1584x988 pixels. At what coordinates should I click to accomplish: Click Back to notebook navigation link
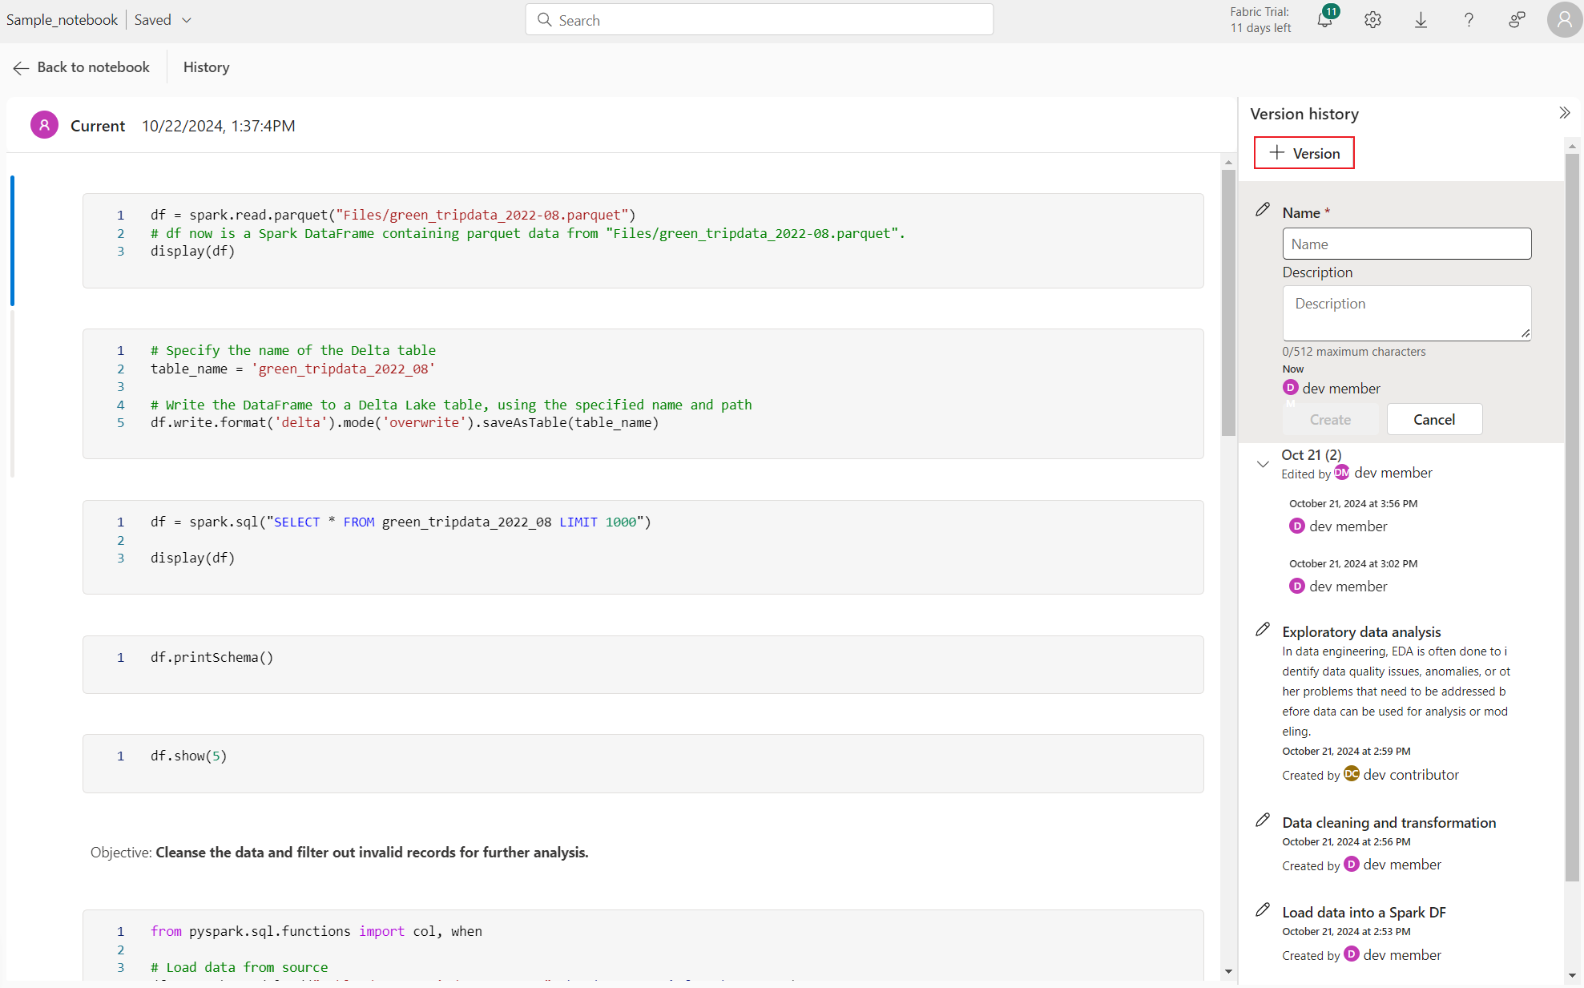[81, 66]
